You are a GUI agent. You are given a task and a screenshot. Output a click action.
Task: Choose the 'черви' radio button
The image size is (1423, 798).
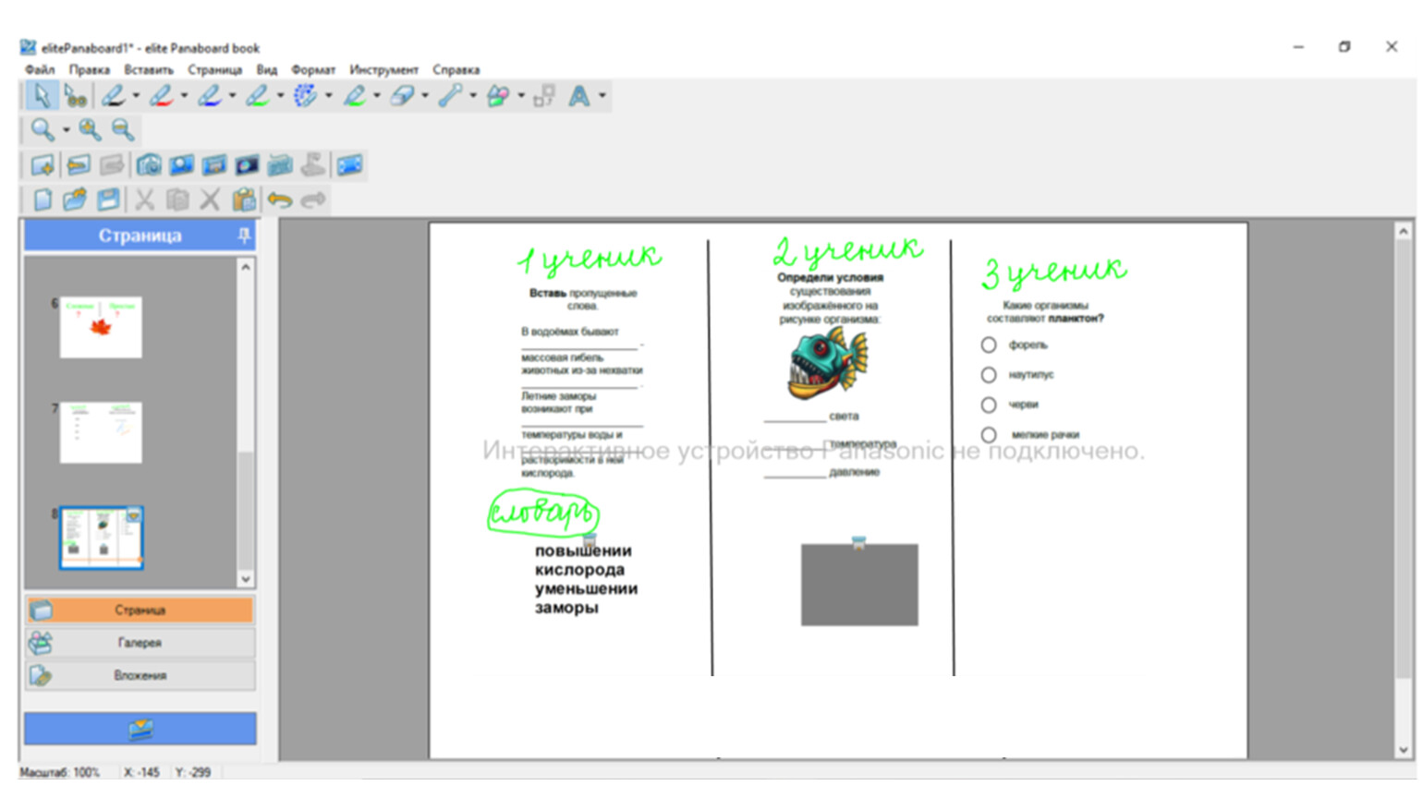coord(989,405)
